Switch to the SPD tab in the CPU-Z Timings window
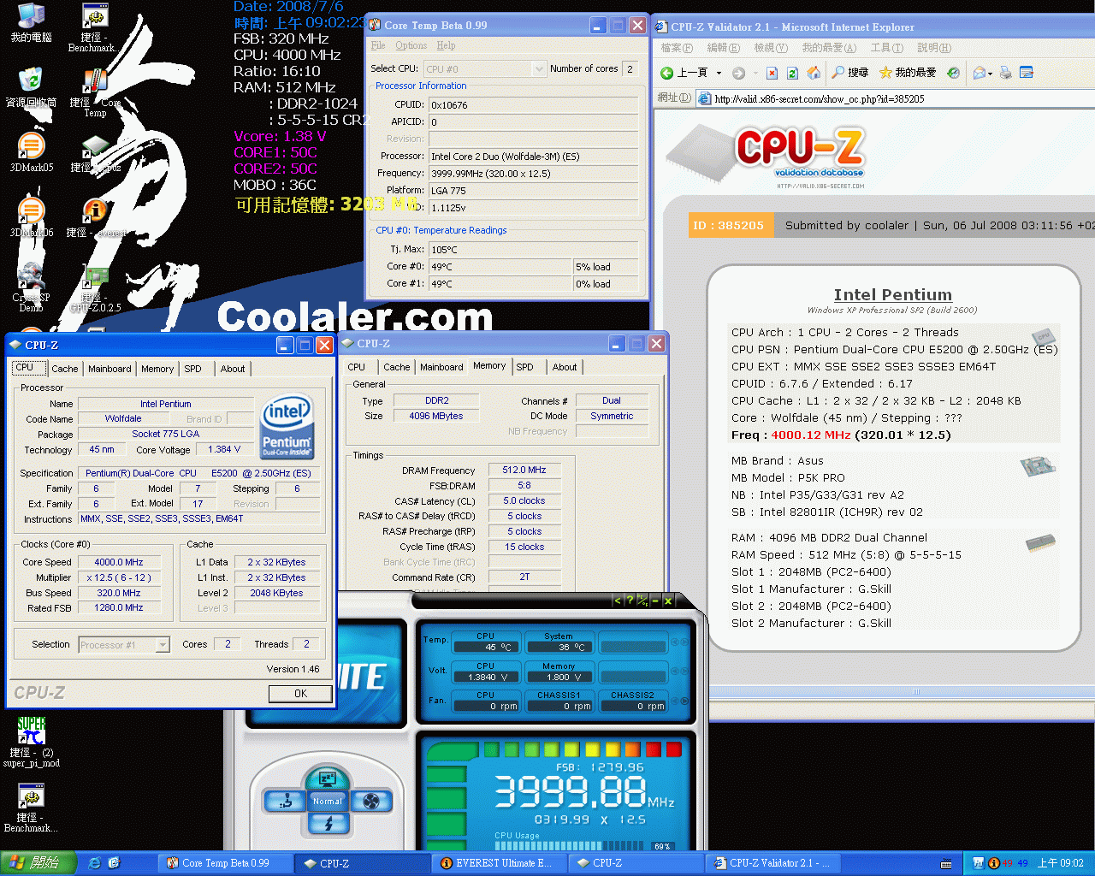This screenshot has height=876, width=1095. (525, 367)
